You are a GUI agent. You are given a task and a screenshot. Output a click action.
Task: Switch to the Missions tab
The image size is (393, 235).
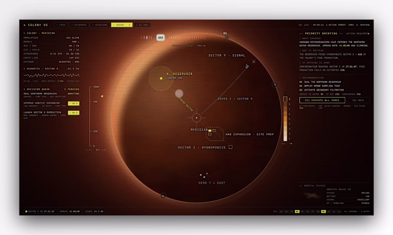point(100,25)
